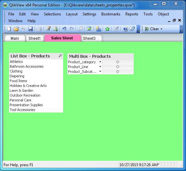Screen dimensions: 186x171
Task: Open the Bookmarks menu
Action: [111, 14]
